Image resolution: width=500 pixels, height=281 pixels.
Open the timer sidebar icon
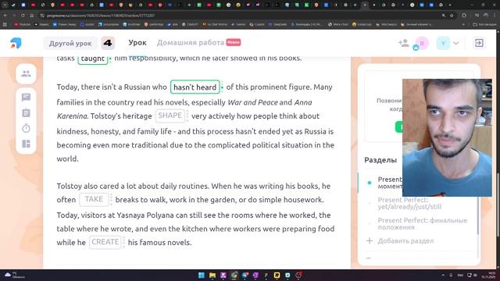[26, 128]
